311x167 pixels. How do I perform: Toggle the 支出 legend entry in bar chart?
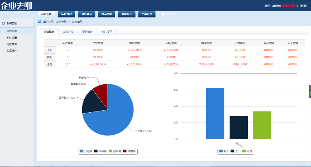pos(236,151)
